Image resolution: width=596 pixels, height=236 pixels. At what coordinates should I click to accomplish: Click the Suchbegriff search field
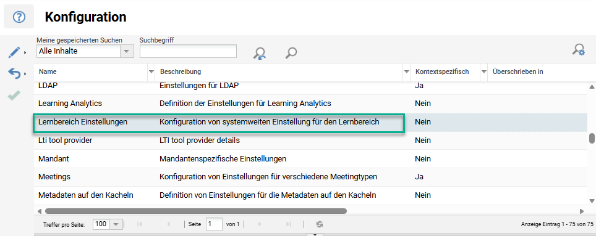coord(188,51)
